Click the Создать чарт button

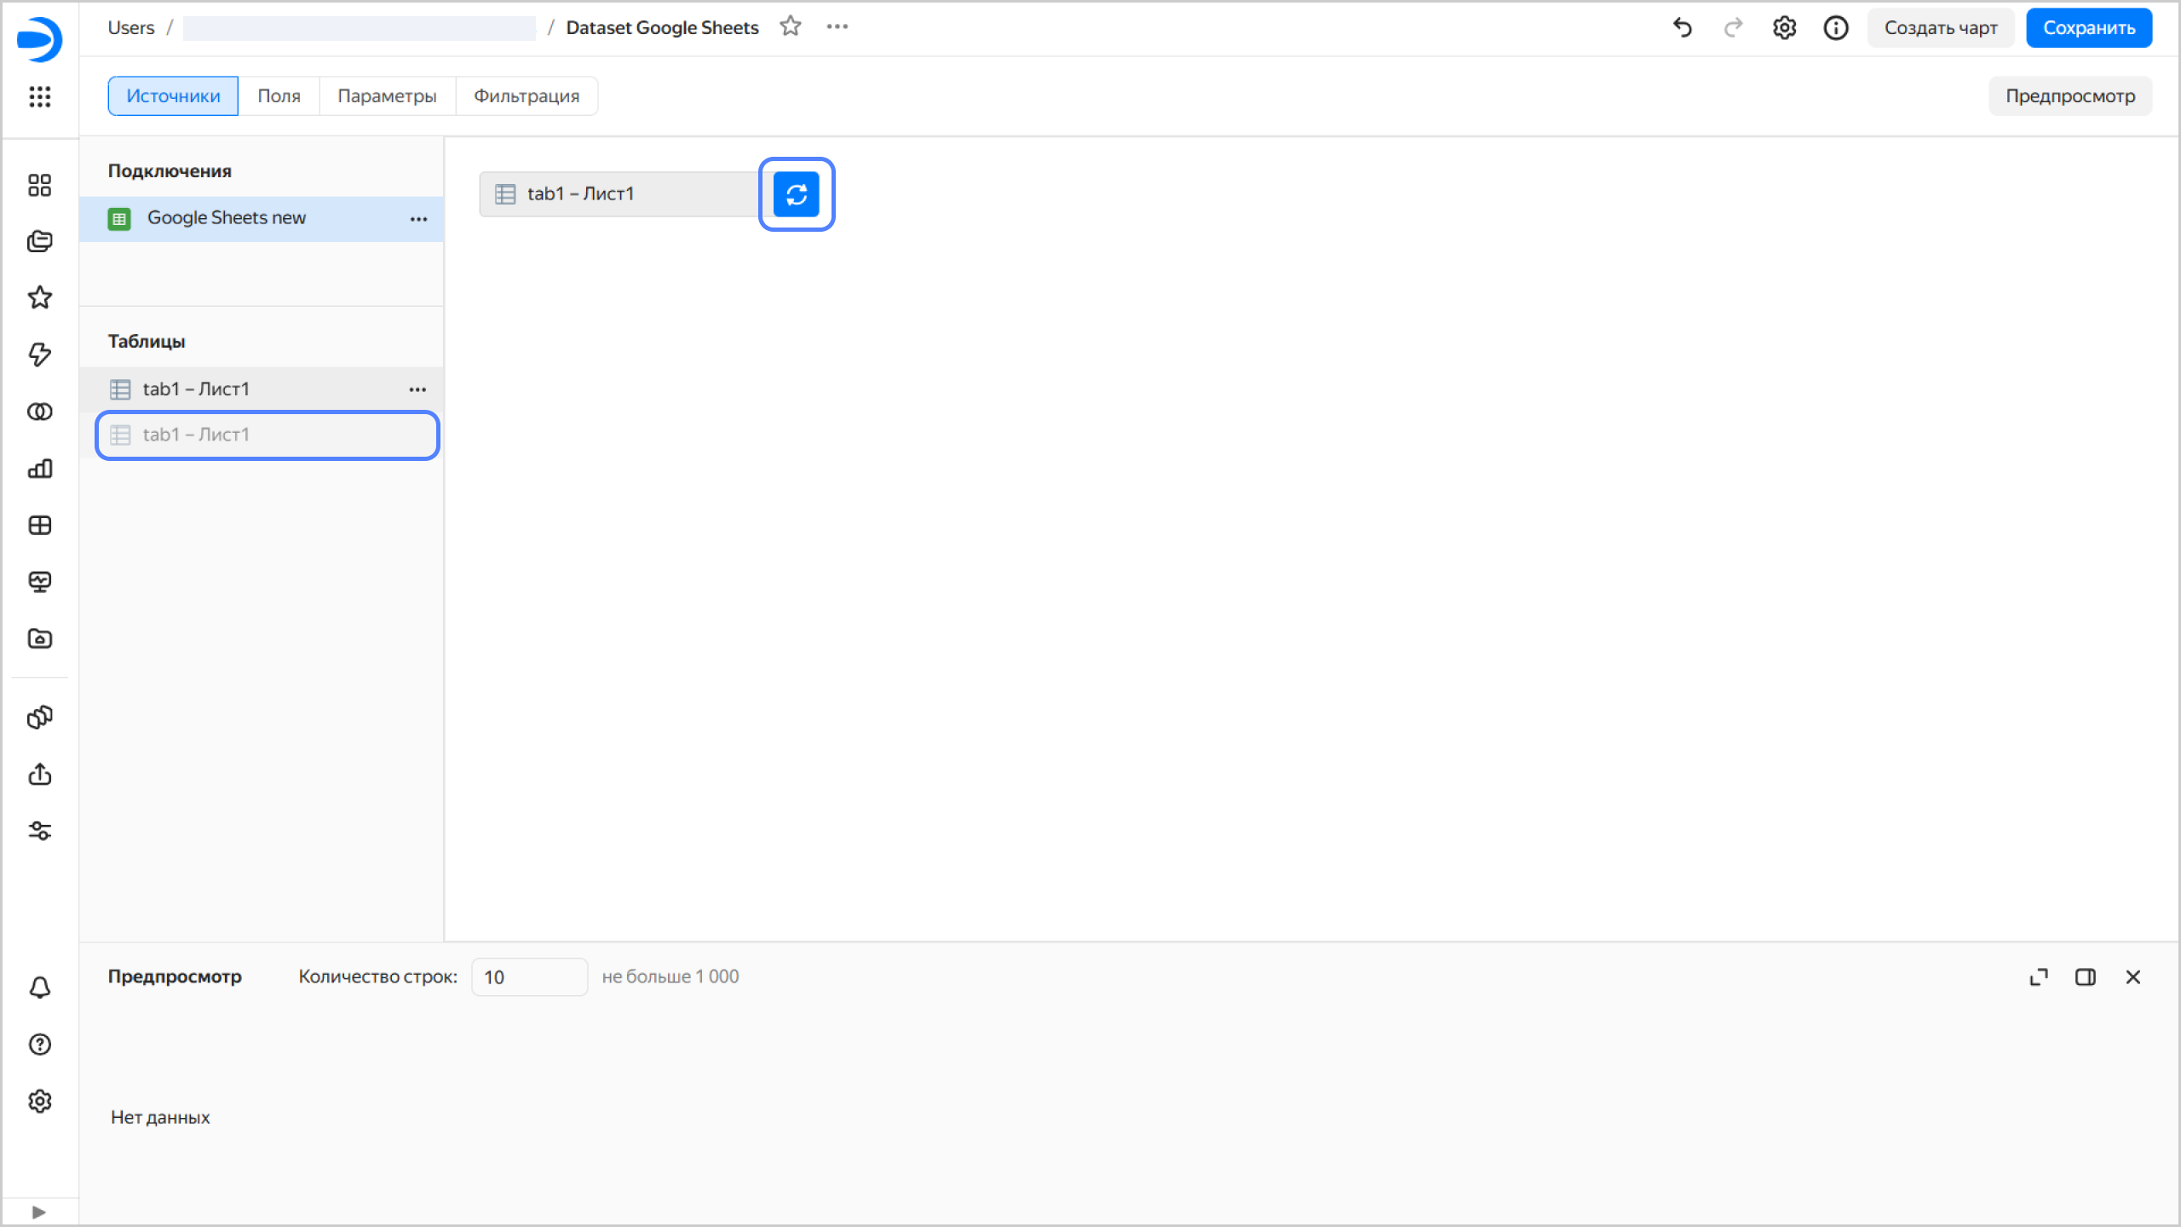(x=1940, y=27)
